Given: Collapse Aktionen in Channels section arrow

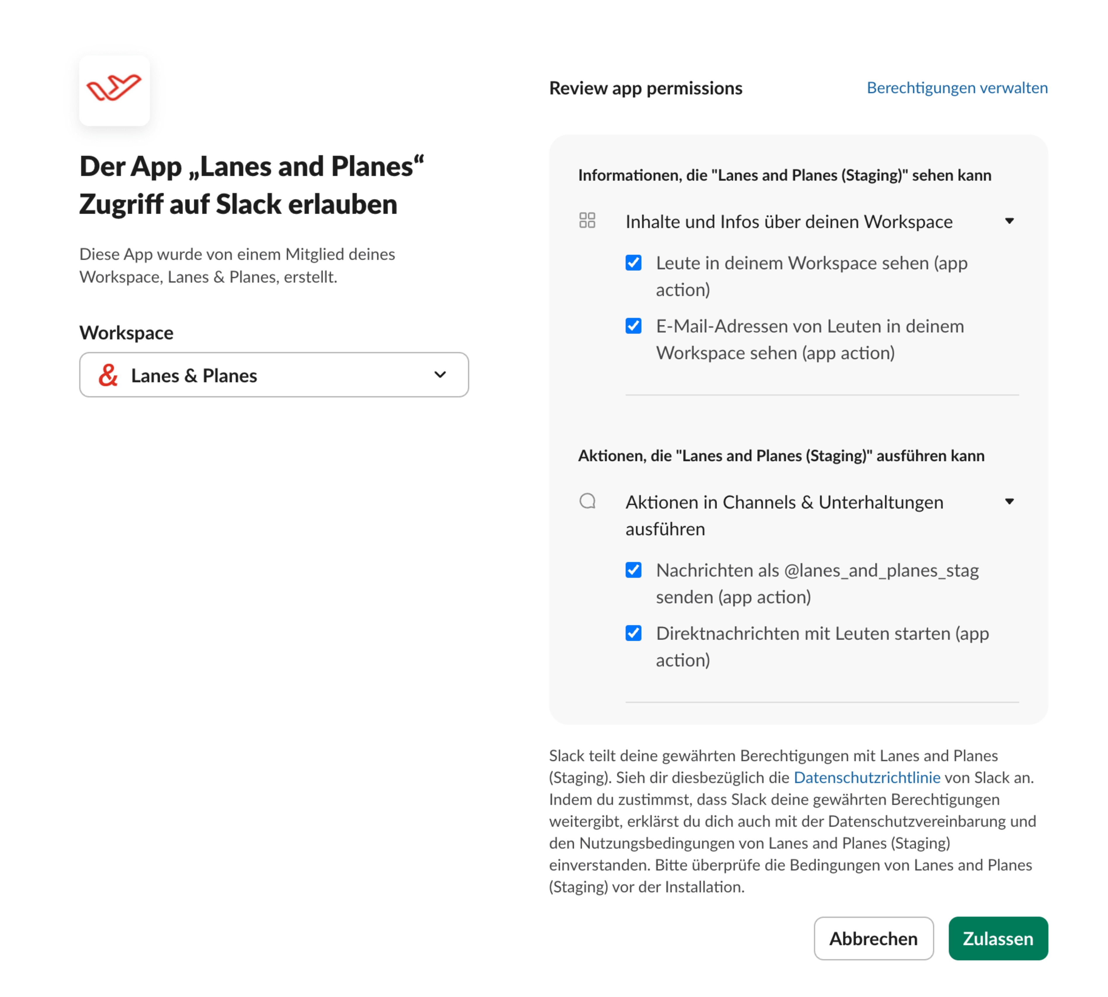Looking at the screenshot, I should (x=1009, y=501).
